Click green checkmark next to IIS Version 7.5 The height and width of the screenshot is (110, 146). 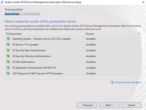click(8, 44)
